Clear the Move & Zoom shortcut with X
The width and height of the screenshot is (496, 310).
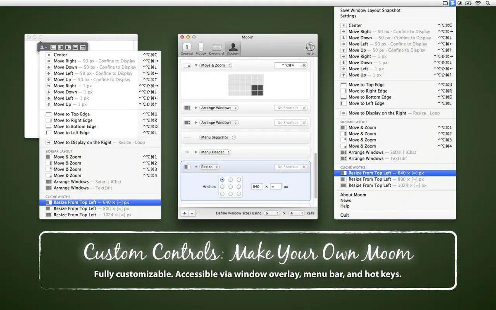(x=304, y=65)
